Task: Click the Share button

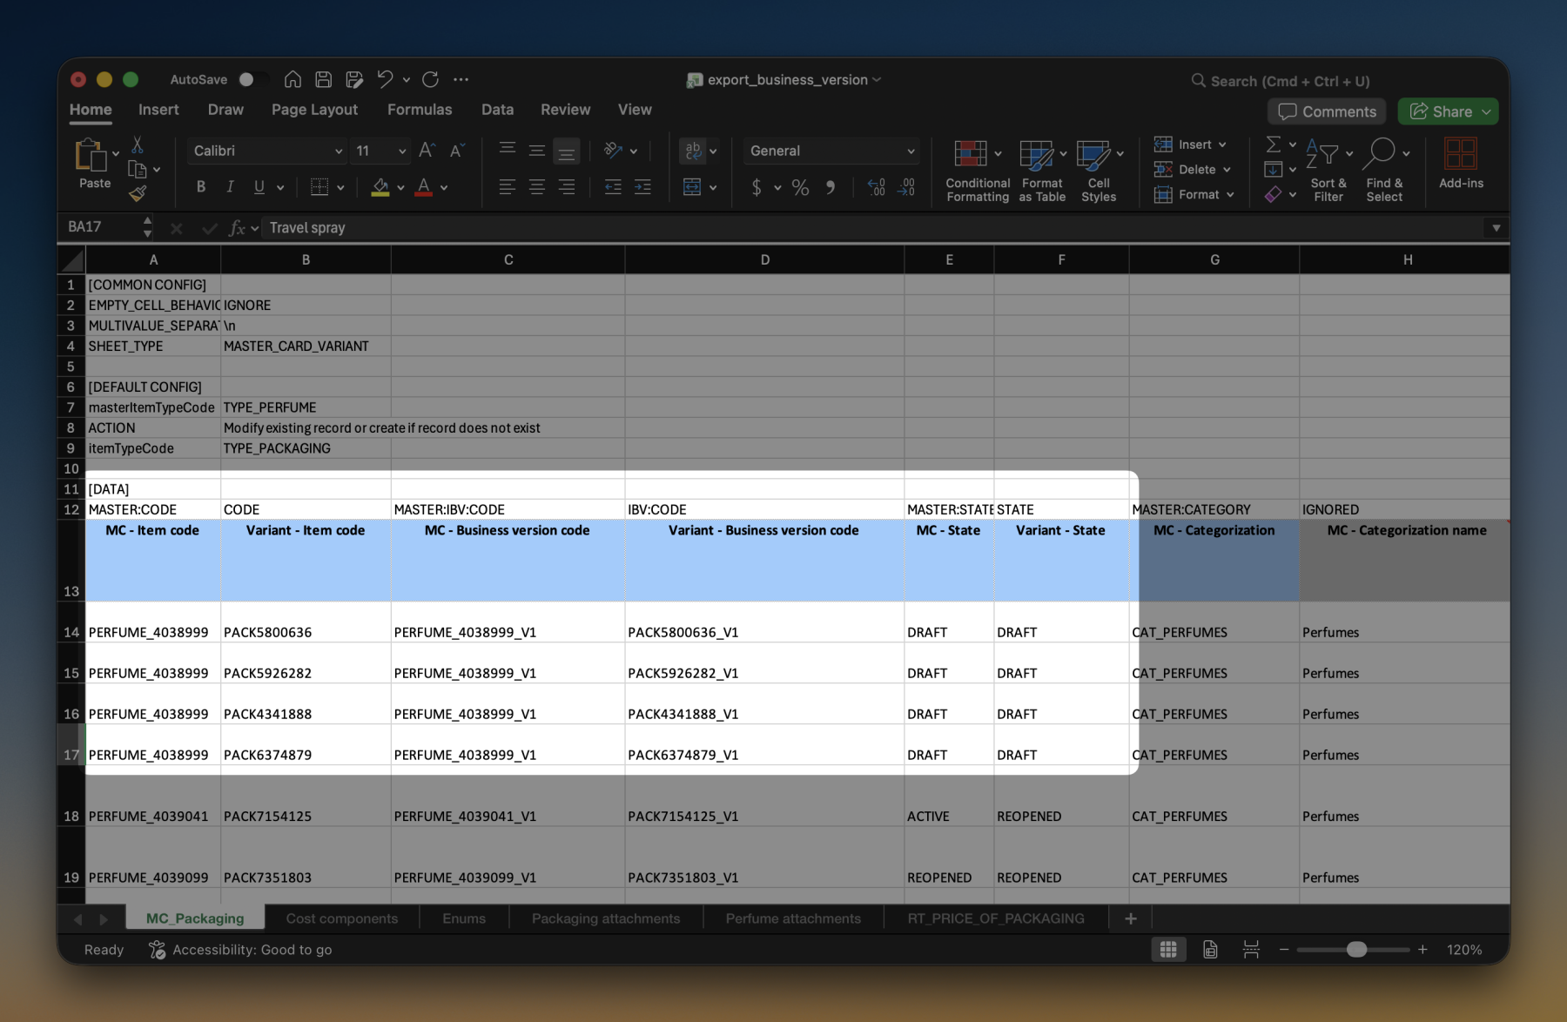Action: tap(1448, 111)
